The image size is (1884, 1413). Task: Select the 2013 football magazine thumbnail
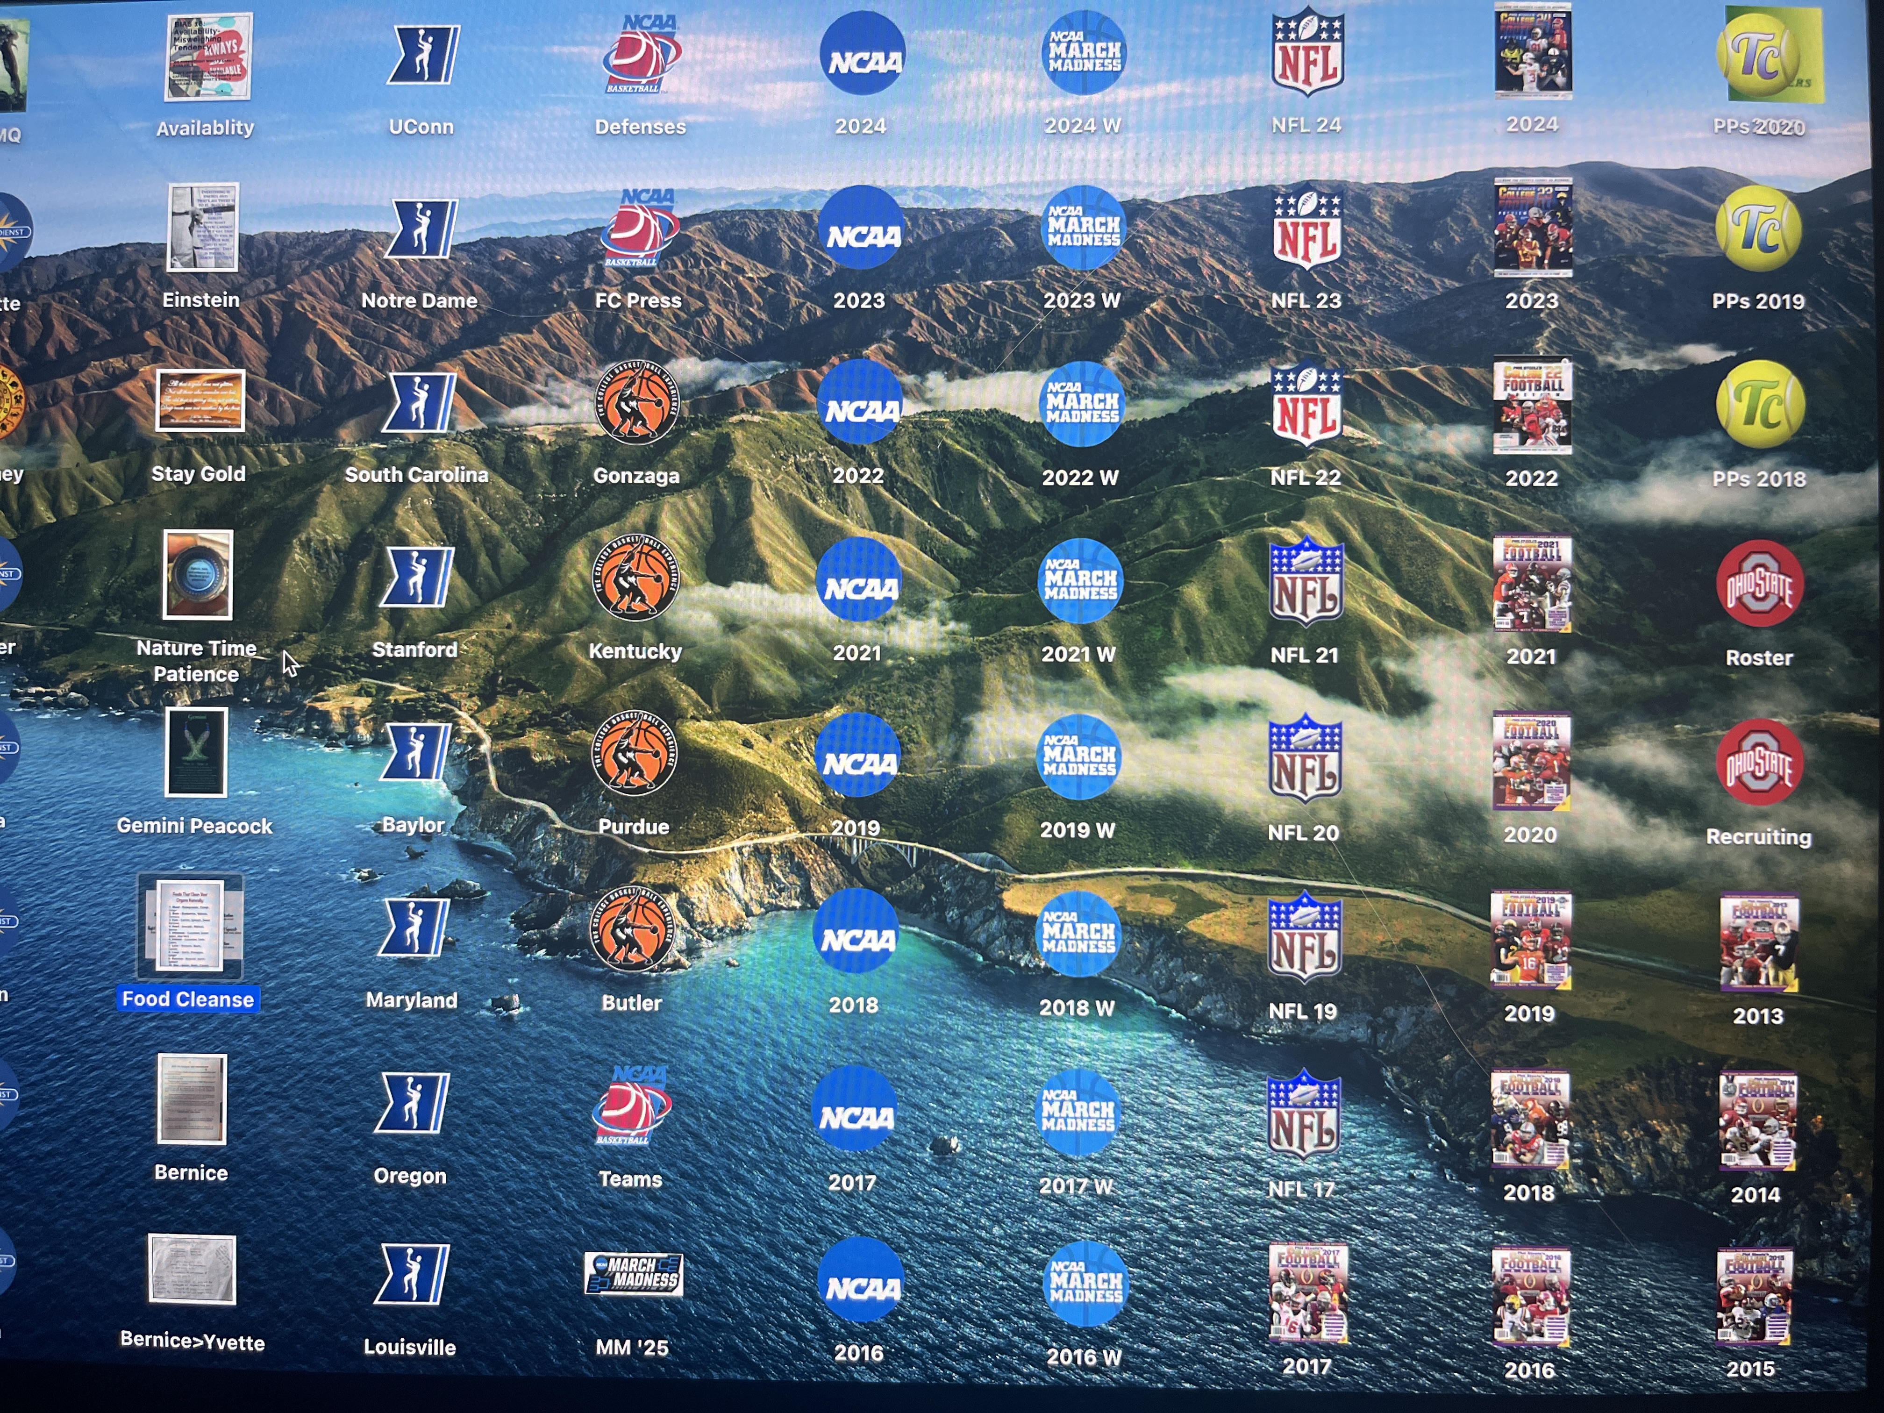1759,942
